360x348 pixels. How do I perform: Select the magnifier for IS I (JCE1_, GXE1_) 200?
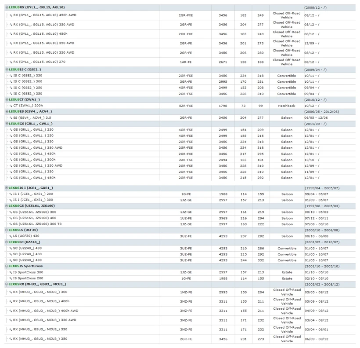coord(11,194)
